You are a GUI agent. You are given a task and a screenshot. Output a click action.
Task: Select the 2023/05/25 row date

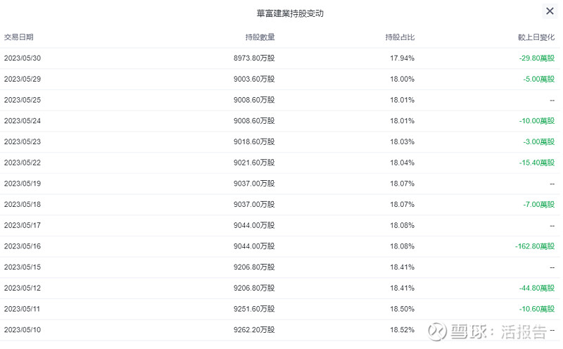[x=23, y=100]
